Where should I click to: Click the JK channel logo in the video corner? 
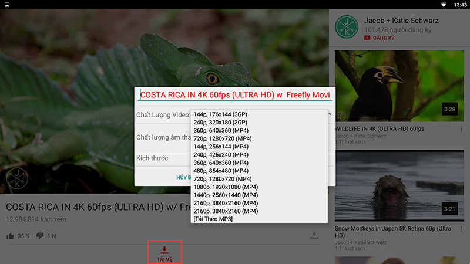[x=17, y=178]
